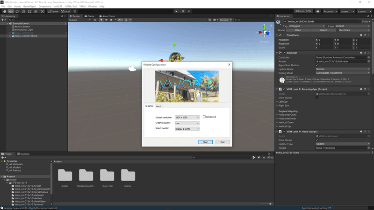Expand teiko_vrc013v16uhb in Hierarchy
This screenshot has height=210, width=374.
(10, 36)
